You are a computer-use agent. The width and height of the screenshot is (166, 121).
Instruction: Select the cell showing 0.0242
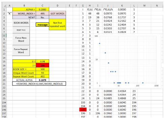pos(108,25)
